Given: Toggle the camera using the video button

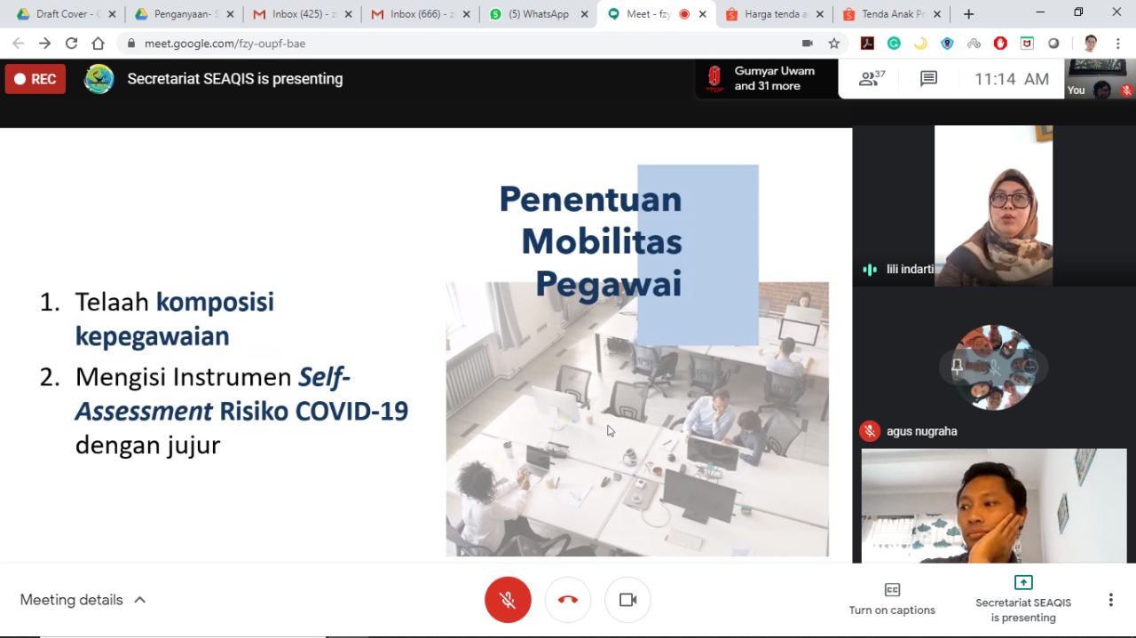Looking at the screenshot, I should pyautogui.click(x=627, y=600).
